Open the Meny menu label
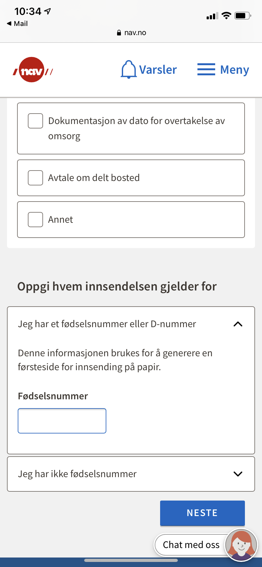The height and width of the screenshot is (567, 262). pos(234,70)
